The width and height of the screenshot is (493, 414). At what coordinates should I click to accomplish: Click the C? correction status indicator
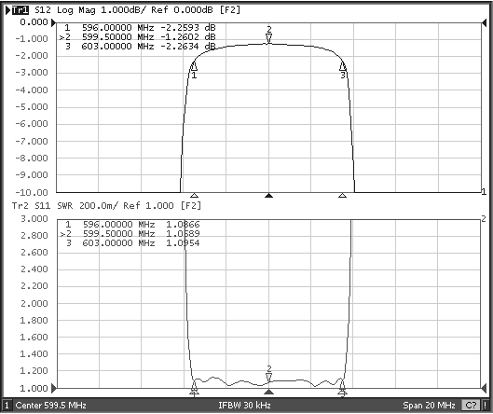(471, 406)
